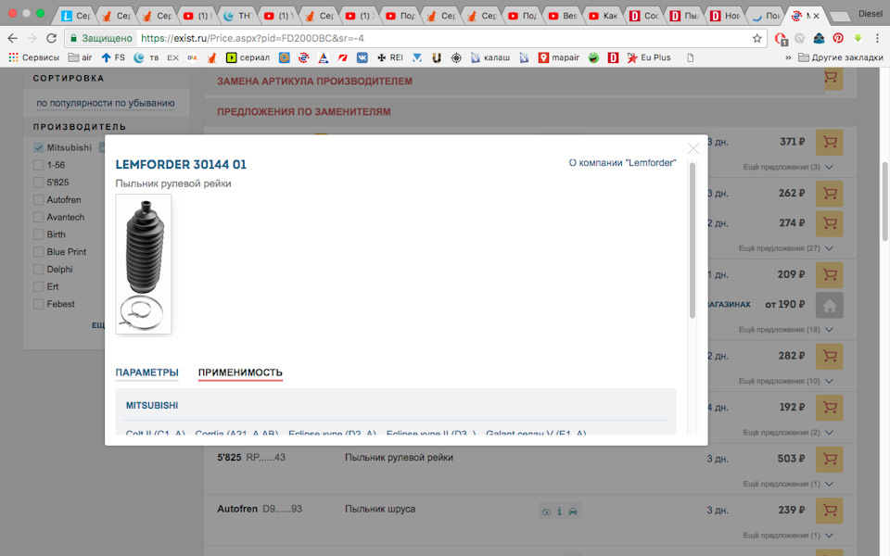Image resolution: width=890 pixels, height=556 pixels.
Task: Expand Ещё предложения (27)
Action: (x=785, y=248)
